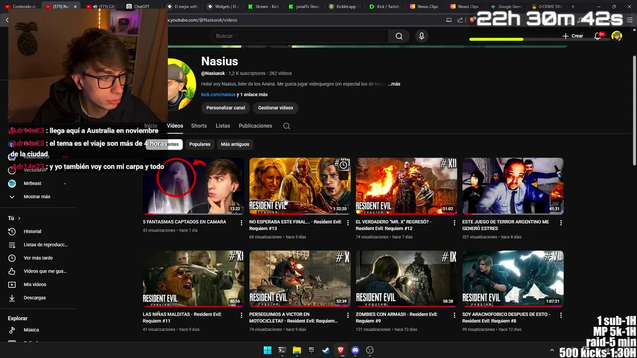Open the notifications bell
This screenshot has width=637, height=358.
point(598,36)
